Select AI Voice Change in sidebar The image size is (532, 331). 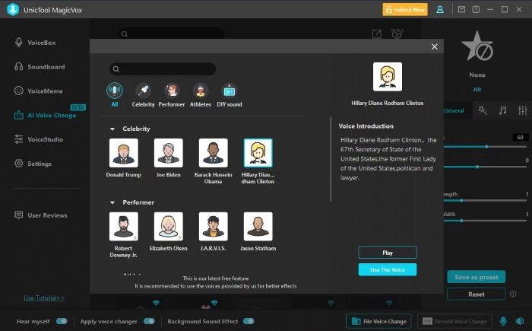tap(45, 115)
